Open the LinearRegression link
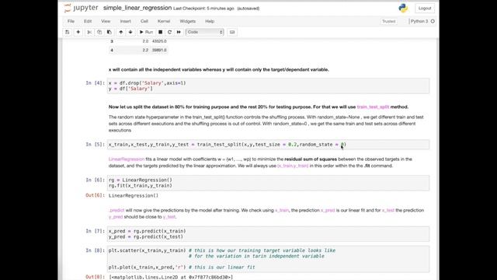The height and width of the screenshot is (280, 497). pos(126,159)
